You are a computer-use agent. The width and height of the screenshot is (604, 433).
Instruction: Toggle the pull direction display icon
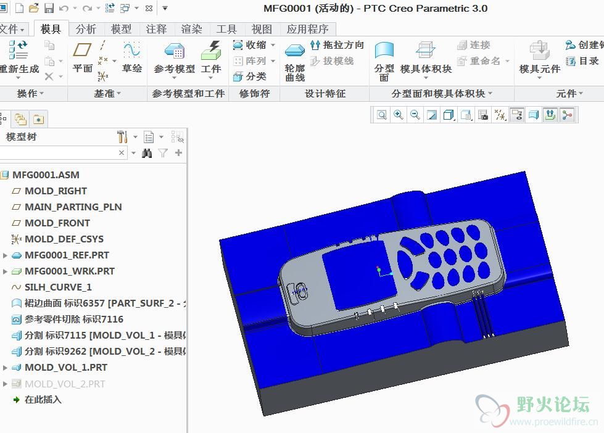[x=550, y=115]
